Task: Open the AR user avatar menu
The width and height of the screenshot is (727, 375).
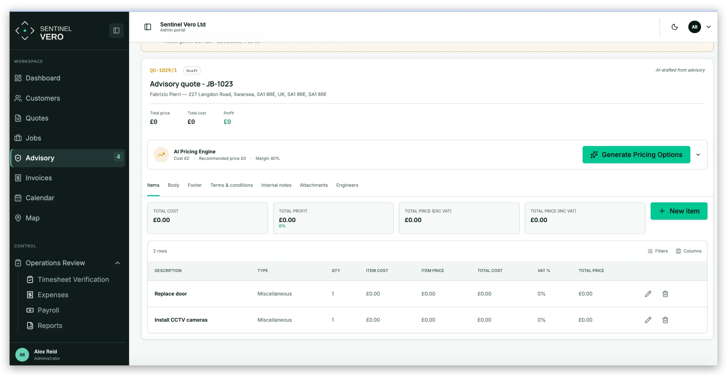Action: 694,27
